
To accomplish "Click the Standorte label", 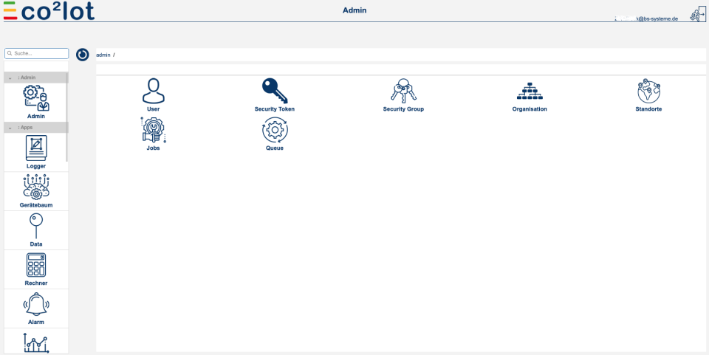I will click(649, 109).
